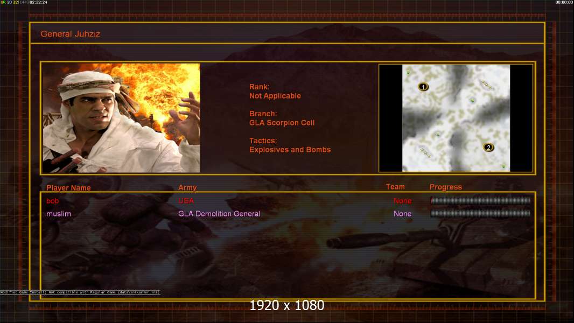Click the 'Player Name' column header
Screen dimensions: 574x323
68,188
